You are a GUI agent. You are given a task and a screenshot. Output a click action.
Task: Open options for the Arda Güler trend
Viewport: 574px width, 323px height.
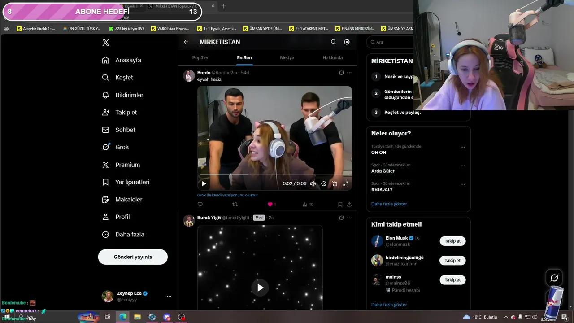pyautogui.click(x=463, y=166)
